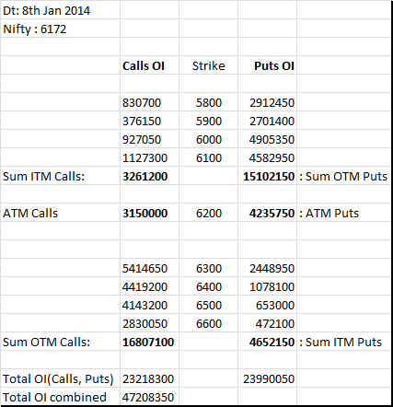393x407 pixels.
Task: Select the ATM strike 6200 cell
Action: coord(208,213)
